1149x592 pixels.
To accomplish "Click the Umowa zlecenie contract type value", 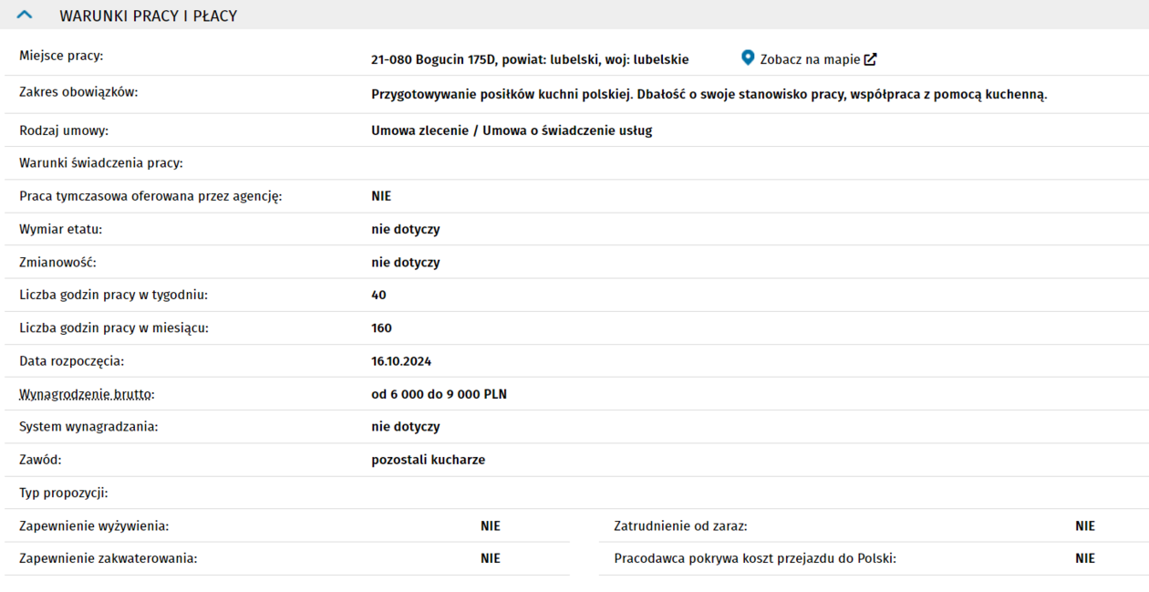I will tap(512, 130).
